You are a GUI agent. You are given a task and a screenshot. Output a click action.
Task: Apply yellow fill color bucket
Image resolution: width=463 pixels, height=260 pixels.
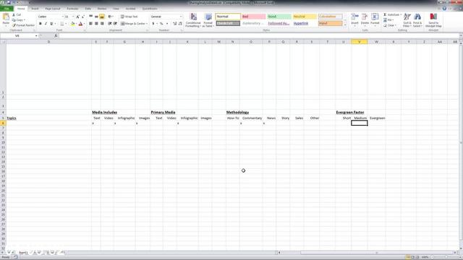pyautogui.click(x=72, y=24)
